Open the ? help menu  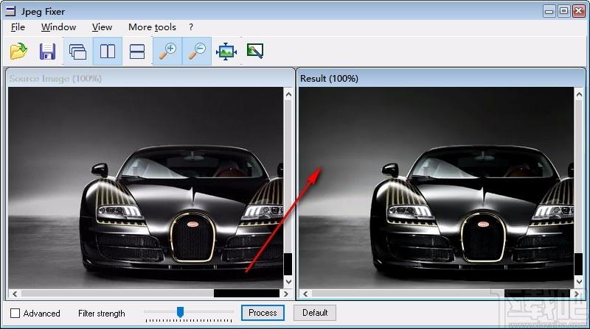click(x=191, y=27)
